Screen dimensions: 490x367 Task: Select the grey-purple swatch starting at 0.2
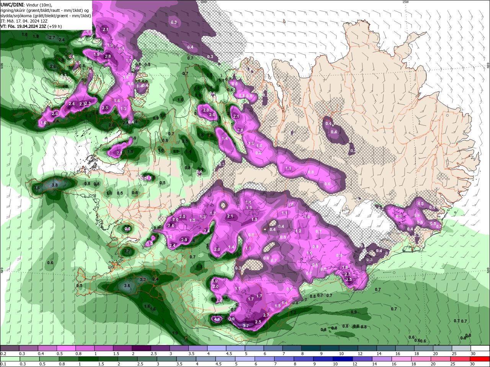[10, 349]
